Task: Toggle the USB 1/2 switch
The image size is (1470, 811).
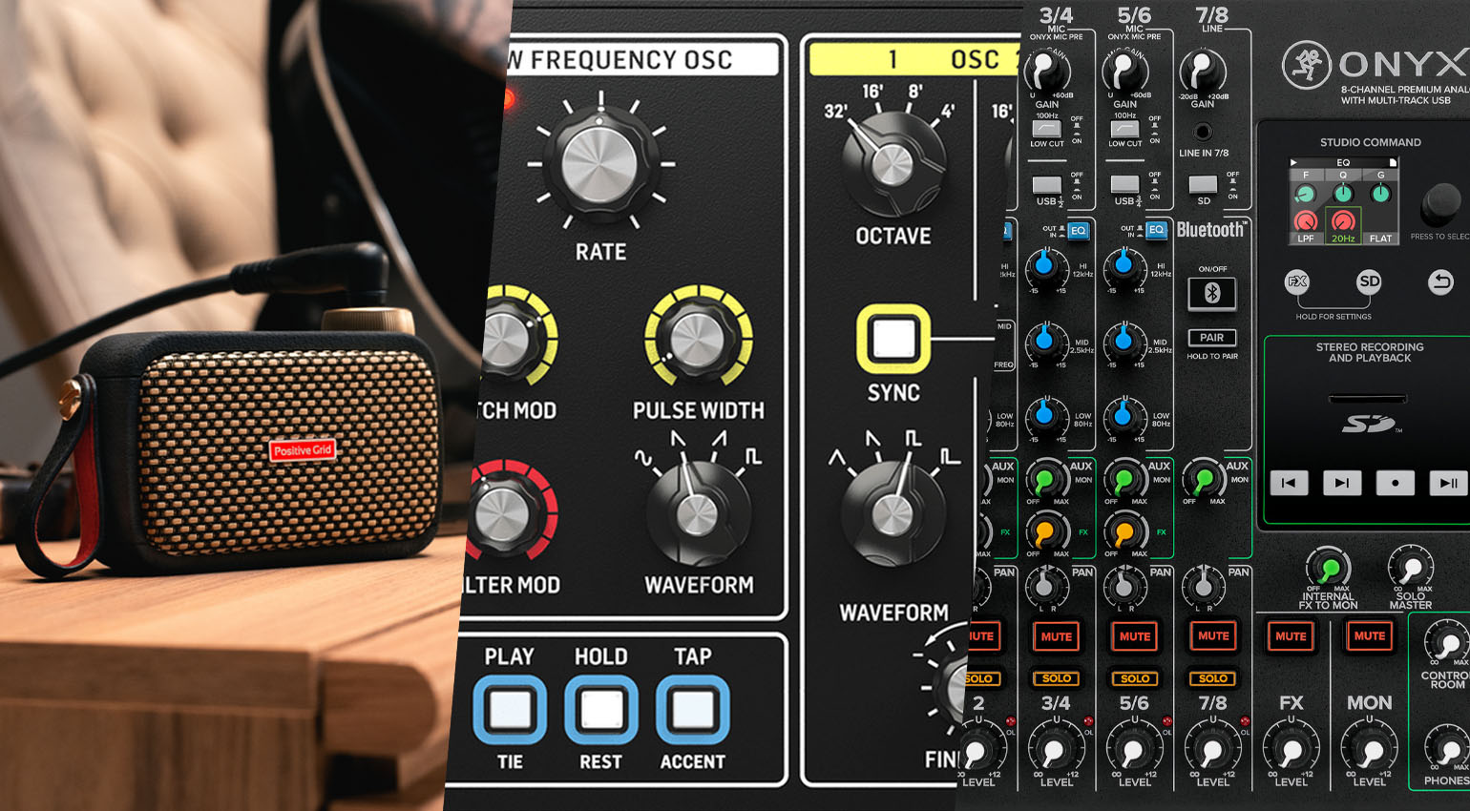Action: pos(1047,184)
